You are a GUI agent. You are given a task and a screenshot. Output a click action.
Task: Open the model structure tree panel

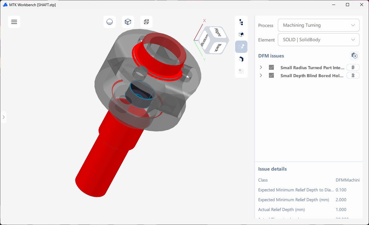pyautogui.click(x=241, y=22)
